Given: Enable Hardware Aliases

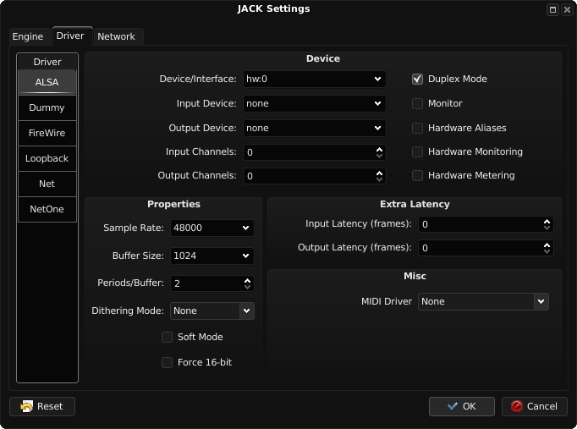Looking at the screenshot, I should pos(417,128).
